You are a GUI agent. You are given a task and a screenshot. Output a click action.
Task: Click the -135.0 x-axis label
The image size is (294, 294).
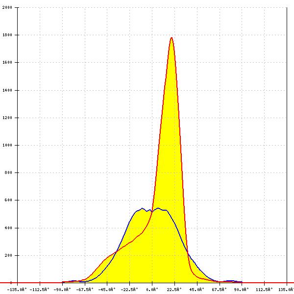pyautogui.click(x=17, y=290)
